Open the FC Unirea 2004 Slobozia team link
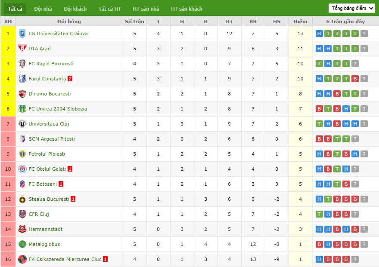 [58, 109]
